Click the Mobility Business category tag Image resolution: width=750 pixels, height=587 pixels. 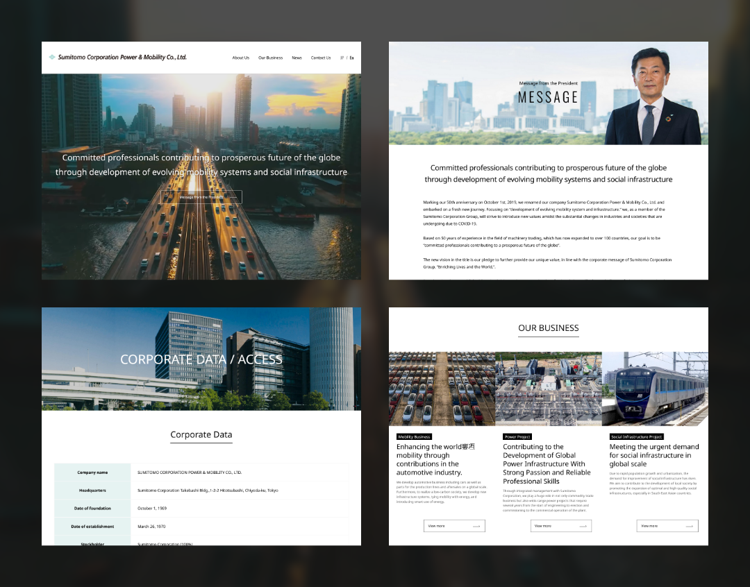(414, 437)
